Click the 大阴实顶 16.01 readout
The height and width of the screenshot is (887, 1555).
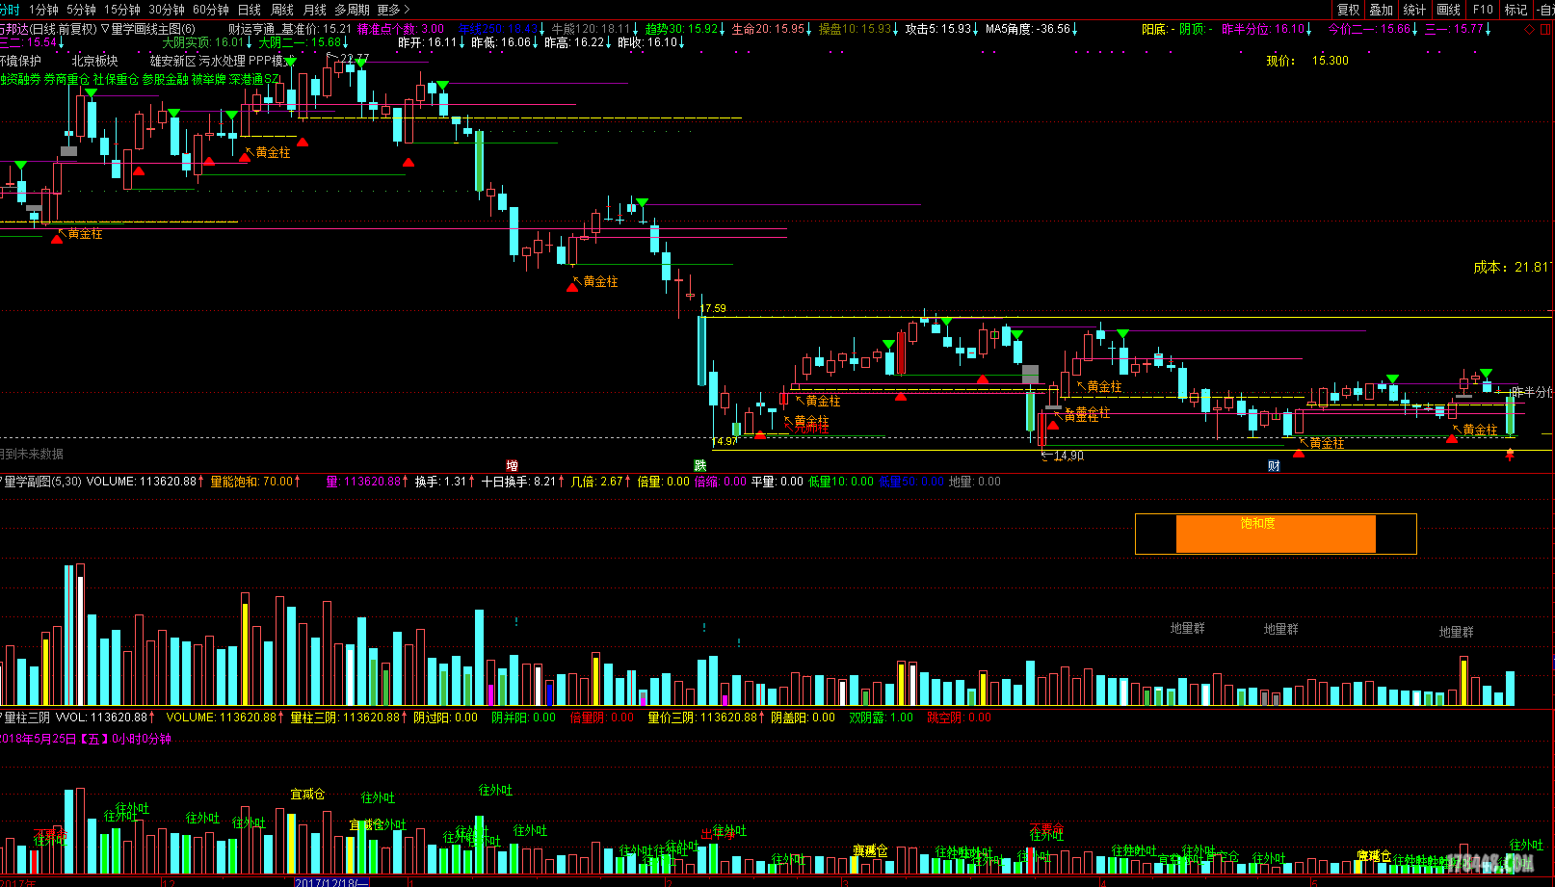[207, 42]
